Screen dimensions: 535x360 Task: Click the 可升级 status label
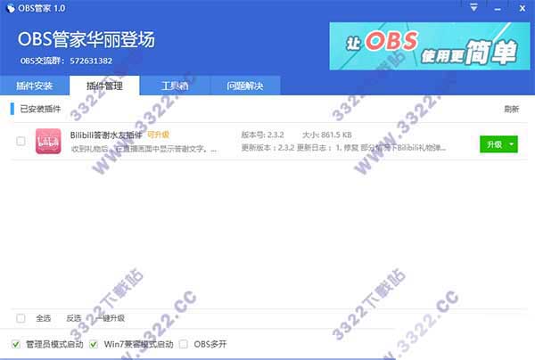point(158,135)
